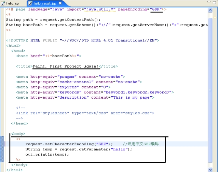Click the vertical scrollbar up arrow
Viewport: 218px width, 172px height.
coord(210,10)
